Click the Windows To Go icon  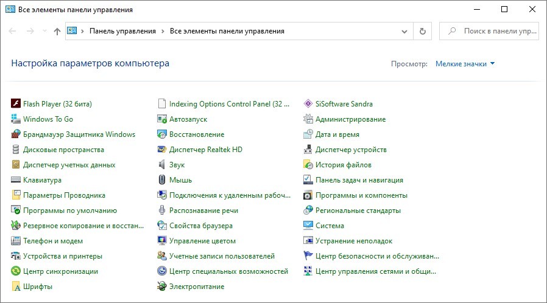[x=16, y=119]
